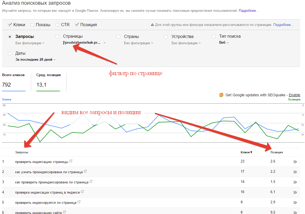Enable the Показы checkbox
This screenshot has width=305, height=214.
point(32,25)
